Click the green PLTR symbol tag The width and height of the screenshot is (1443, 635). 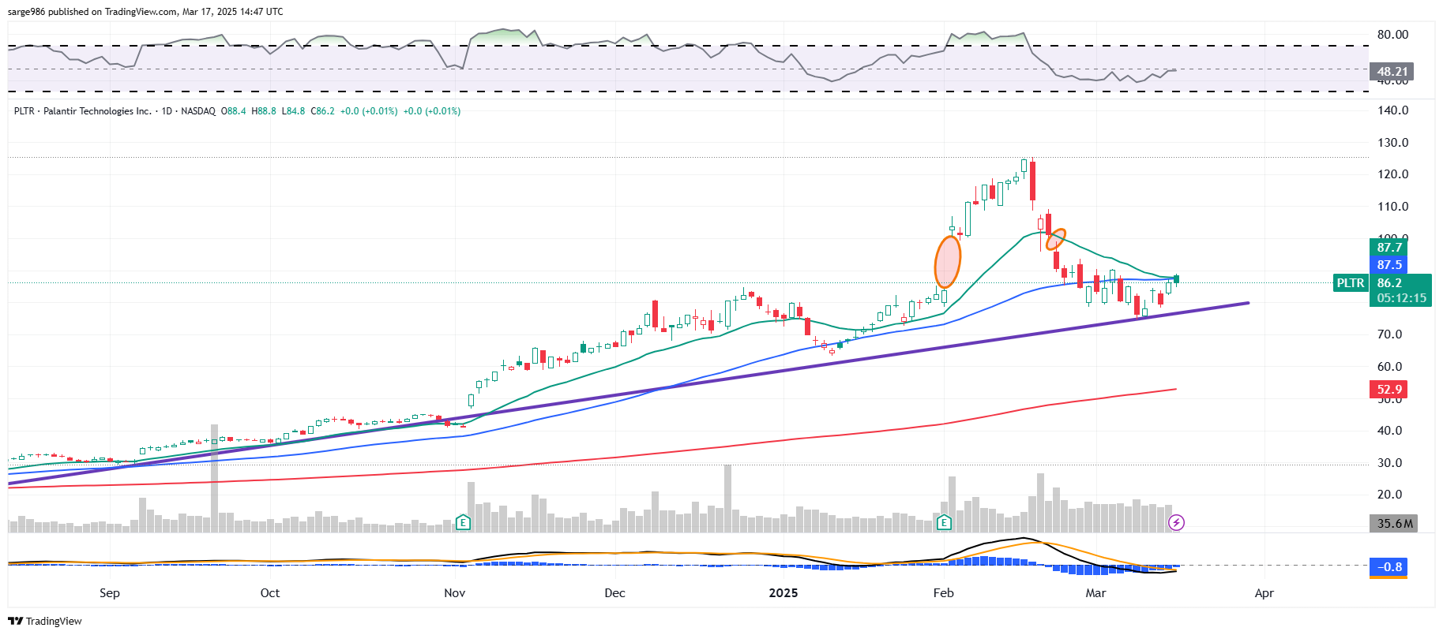[x=1350, y=283]
